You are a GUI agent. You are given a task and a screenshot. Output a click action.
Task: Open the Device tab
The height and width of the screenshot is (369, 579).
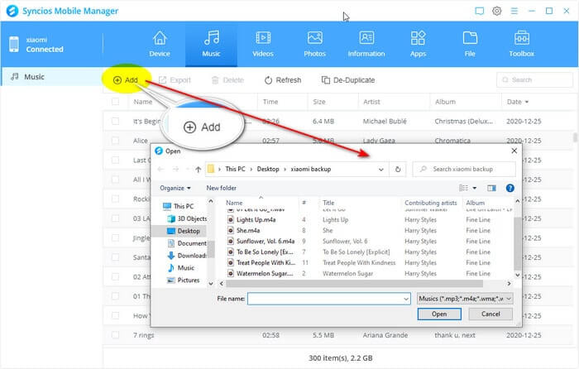pos(160,44)
